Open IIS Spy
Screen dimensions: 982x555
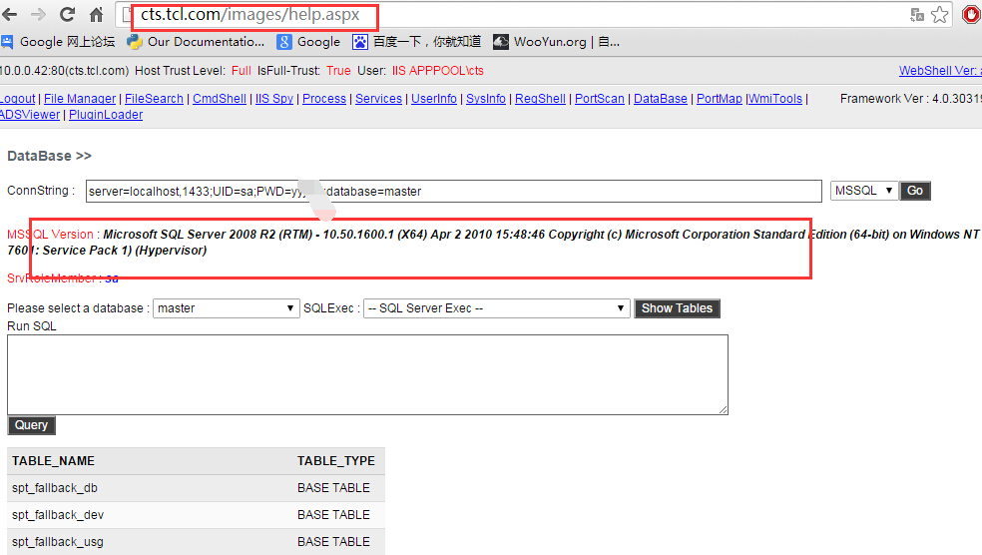point(274,99)
